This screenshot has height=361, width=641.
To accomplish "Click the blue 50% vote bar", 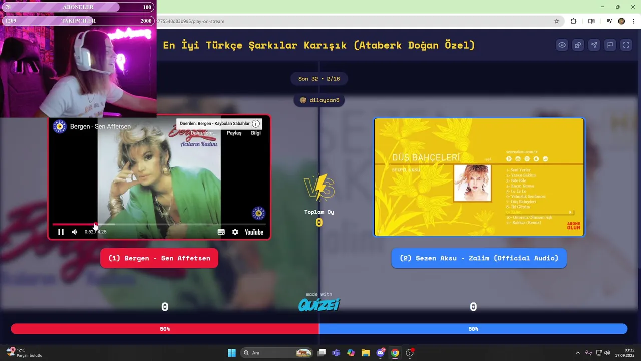I will [473, 329].
